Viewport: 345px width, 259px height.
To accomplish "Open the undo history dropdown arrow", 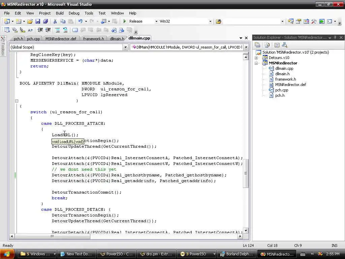I will (x=86, y=21).
